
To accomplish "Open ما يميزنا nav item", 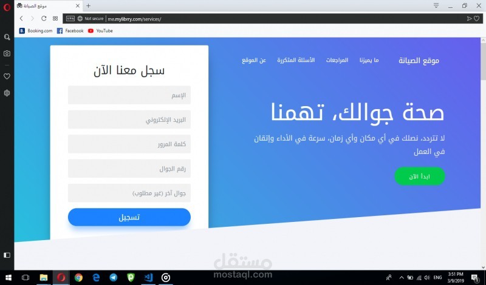I will [369, 60].
